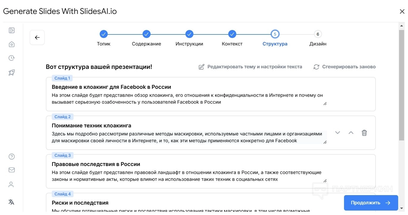The height and width of the screenshot is (215, 408).
Task: Move Слайд 2 down with chevron
Action: click(x=337, y=133)
